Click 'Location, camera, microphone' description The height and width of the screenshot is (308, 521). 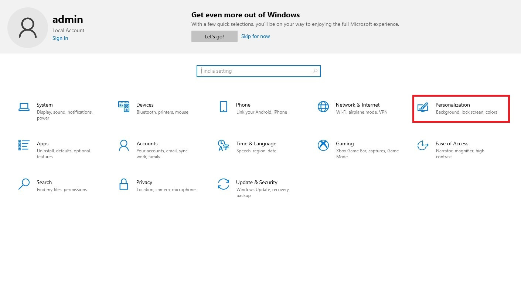coord(166,190)
